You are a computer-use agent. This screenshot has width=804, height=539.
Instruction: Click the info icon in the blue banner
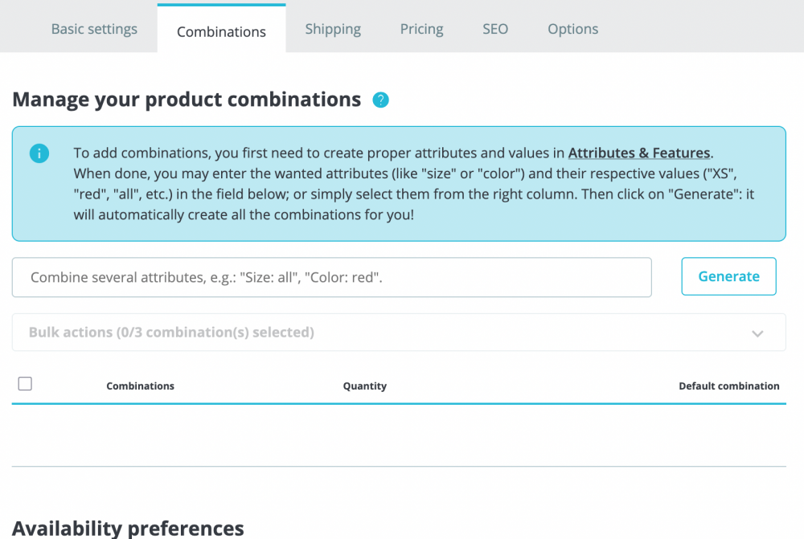click(39, 153)
